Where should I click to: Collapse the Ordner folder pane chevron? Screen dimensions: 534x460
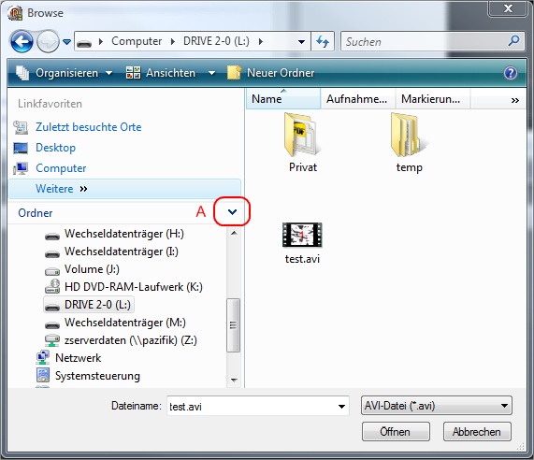232,212
